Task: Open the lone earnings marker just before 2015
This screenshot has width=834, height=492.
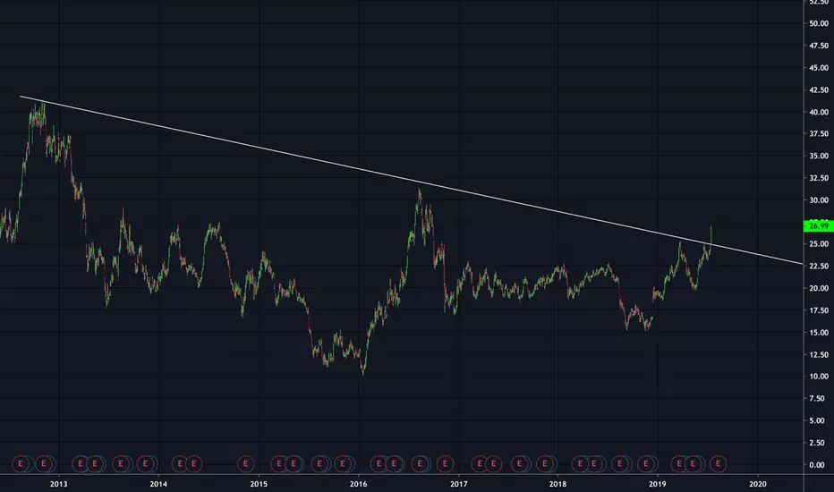Action: [x=246, y=463]
